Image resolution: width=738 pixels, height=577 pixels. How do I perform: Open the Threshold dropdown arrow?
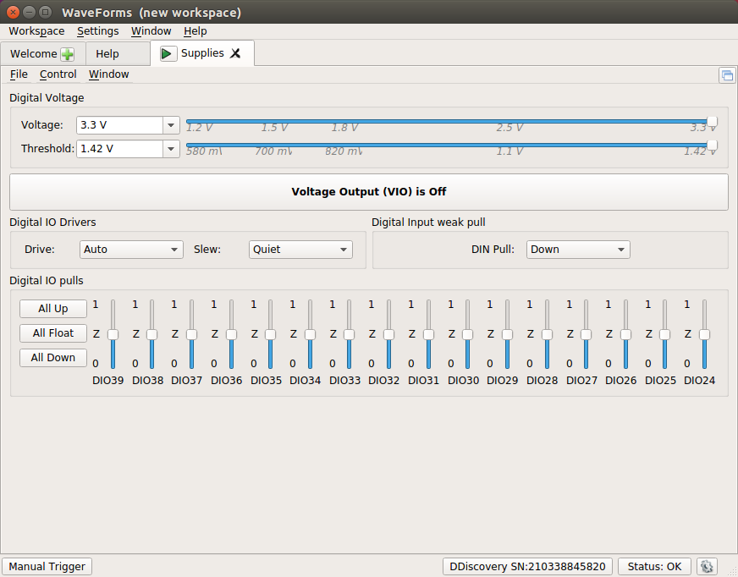pos(171,149)
